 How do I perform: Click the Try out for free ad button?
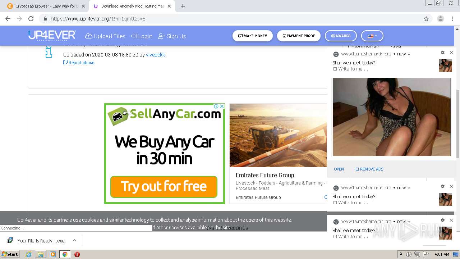pyautogui.click(x=164, y=187)
